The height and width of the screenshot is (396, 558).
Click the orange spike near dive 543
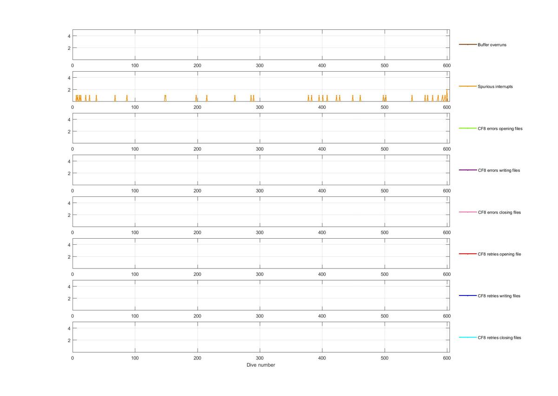(412, 98)
